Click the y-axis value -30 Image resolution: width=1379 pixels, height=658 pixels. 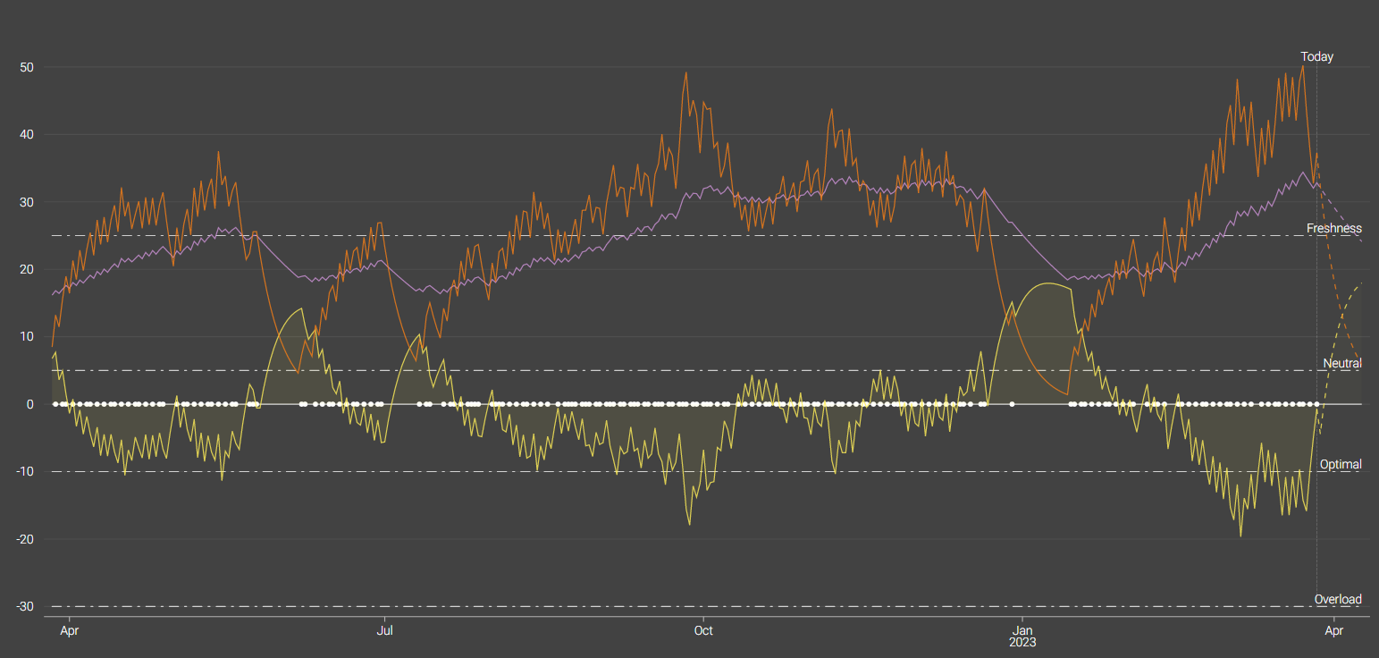click(25, 607)
